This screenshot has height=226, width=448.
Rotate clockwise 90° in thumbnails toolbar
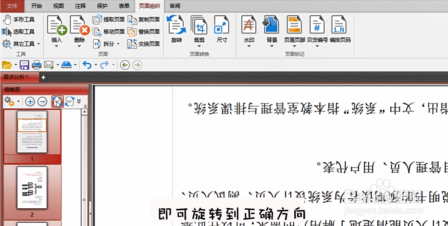tap(70, 102)
